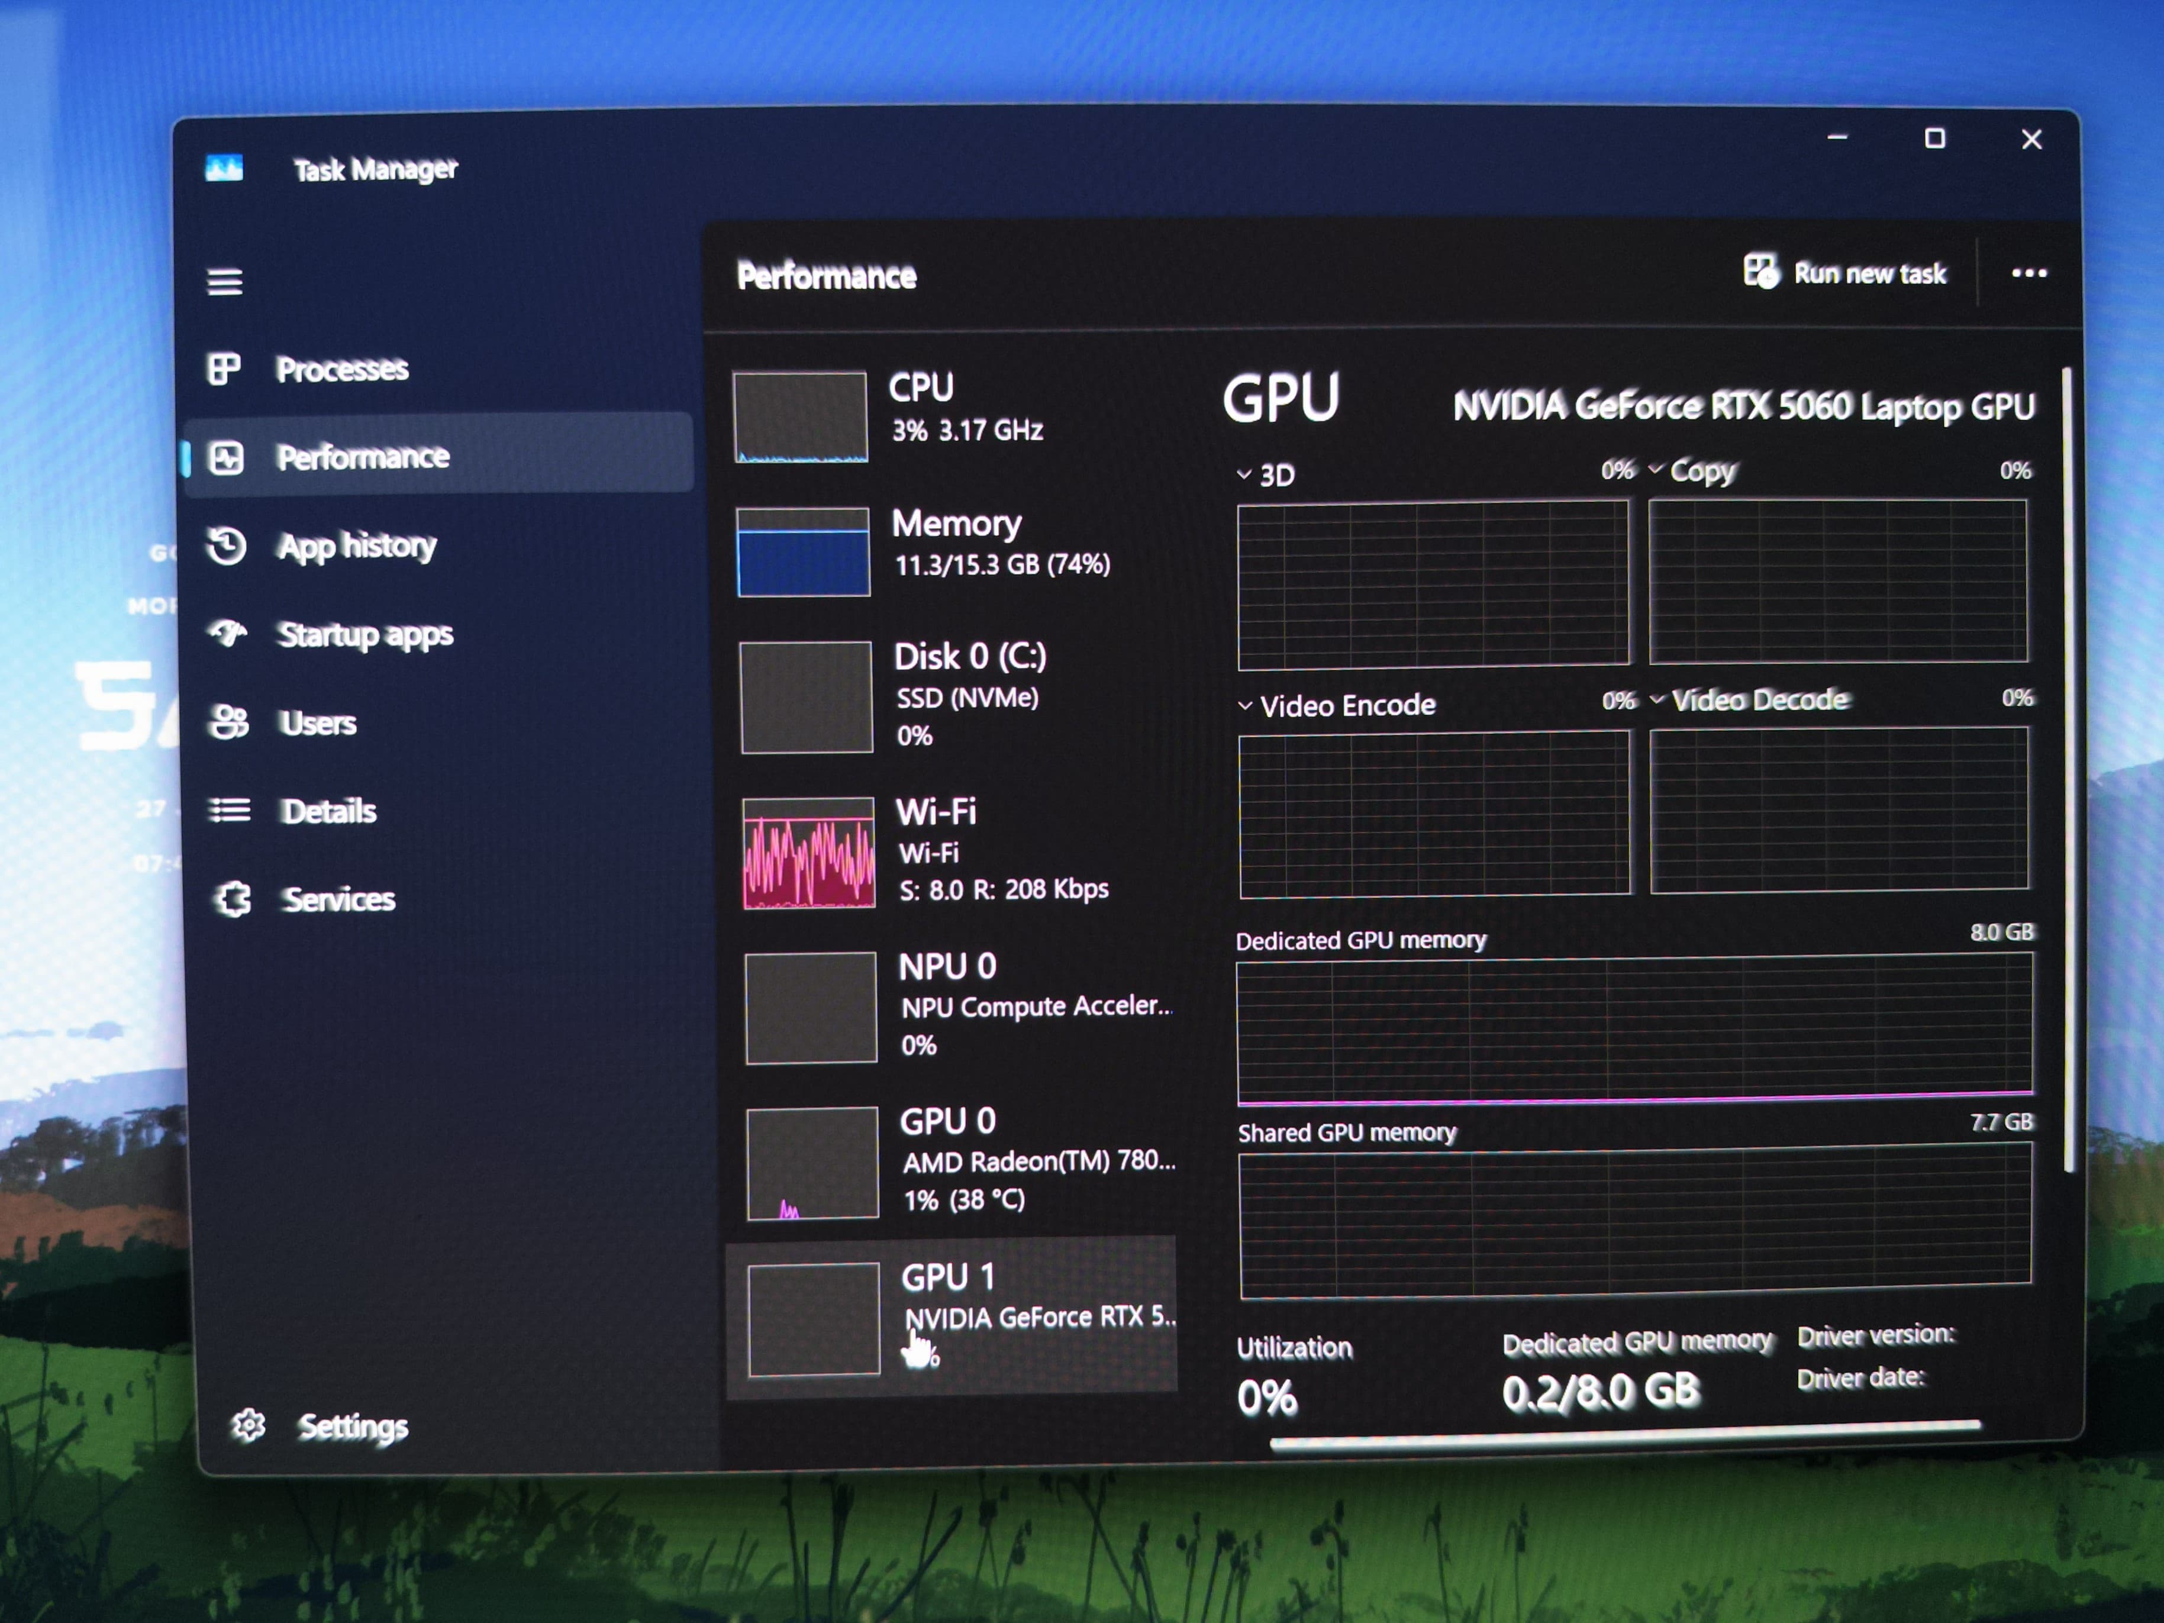Open the 3D engine dropdown chevron
The height and width of the screenshot is (1623, 2164).
[1244, 475]
